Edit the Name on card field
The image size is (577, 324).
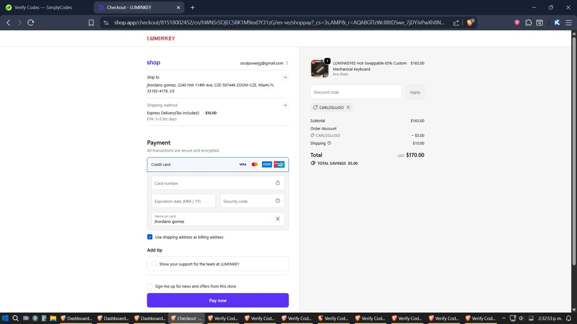(218, 219)
